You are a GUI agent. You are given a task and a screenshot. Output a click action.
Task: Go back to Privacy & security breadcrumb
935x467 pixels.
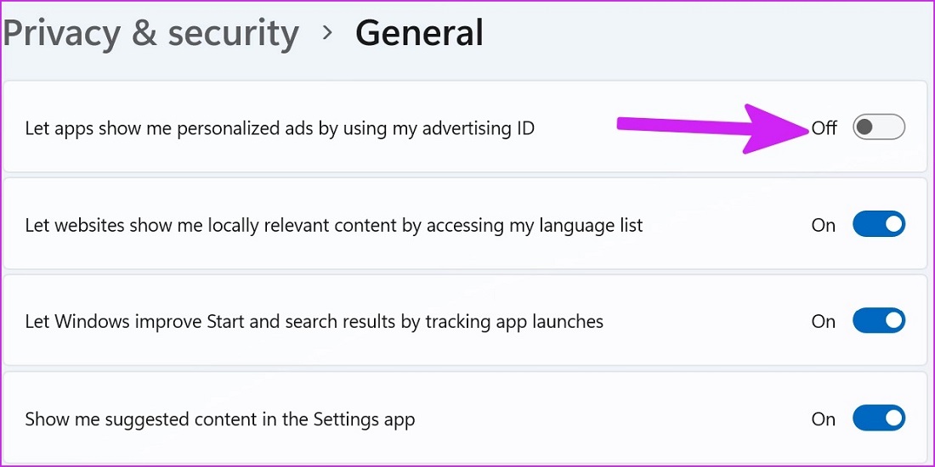(x=150, y=34)
